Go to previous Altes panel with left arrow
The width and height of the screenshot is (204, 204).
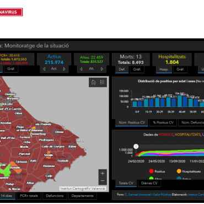(81, 69)
